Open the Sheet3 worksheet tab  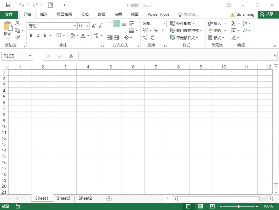[x=63, y=198]
